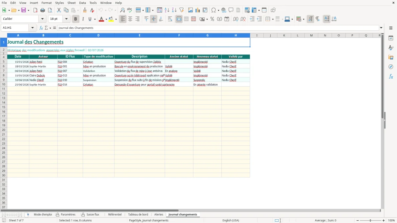The image size is (397, 223).
Task: Click the Copy icon
Action: tap(66, 10)
